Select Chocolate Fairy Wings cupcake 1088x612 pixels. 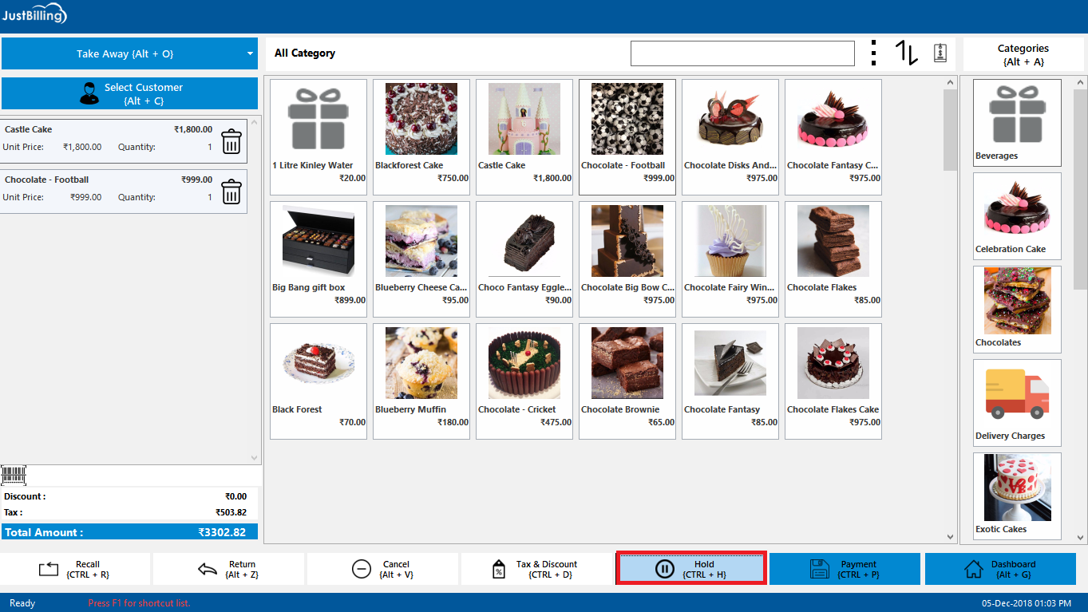(x=730, y=259)
